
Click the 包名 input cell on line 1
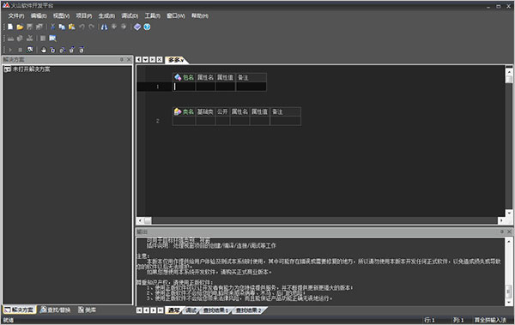point(184,87)
